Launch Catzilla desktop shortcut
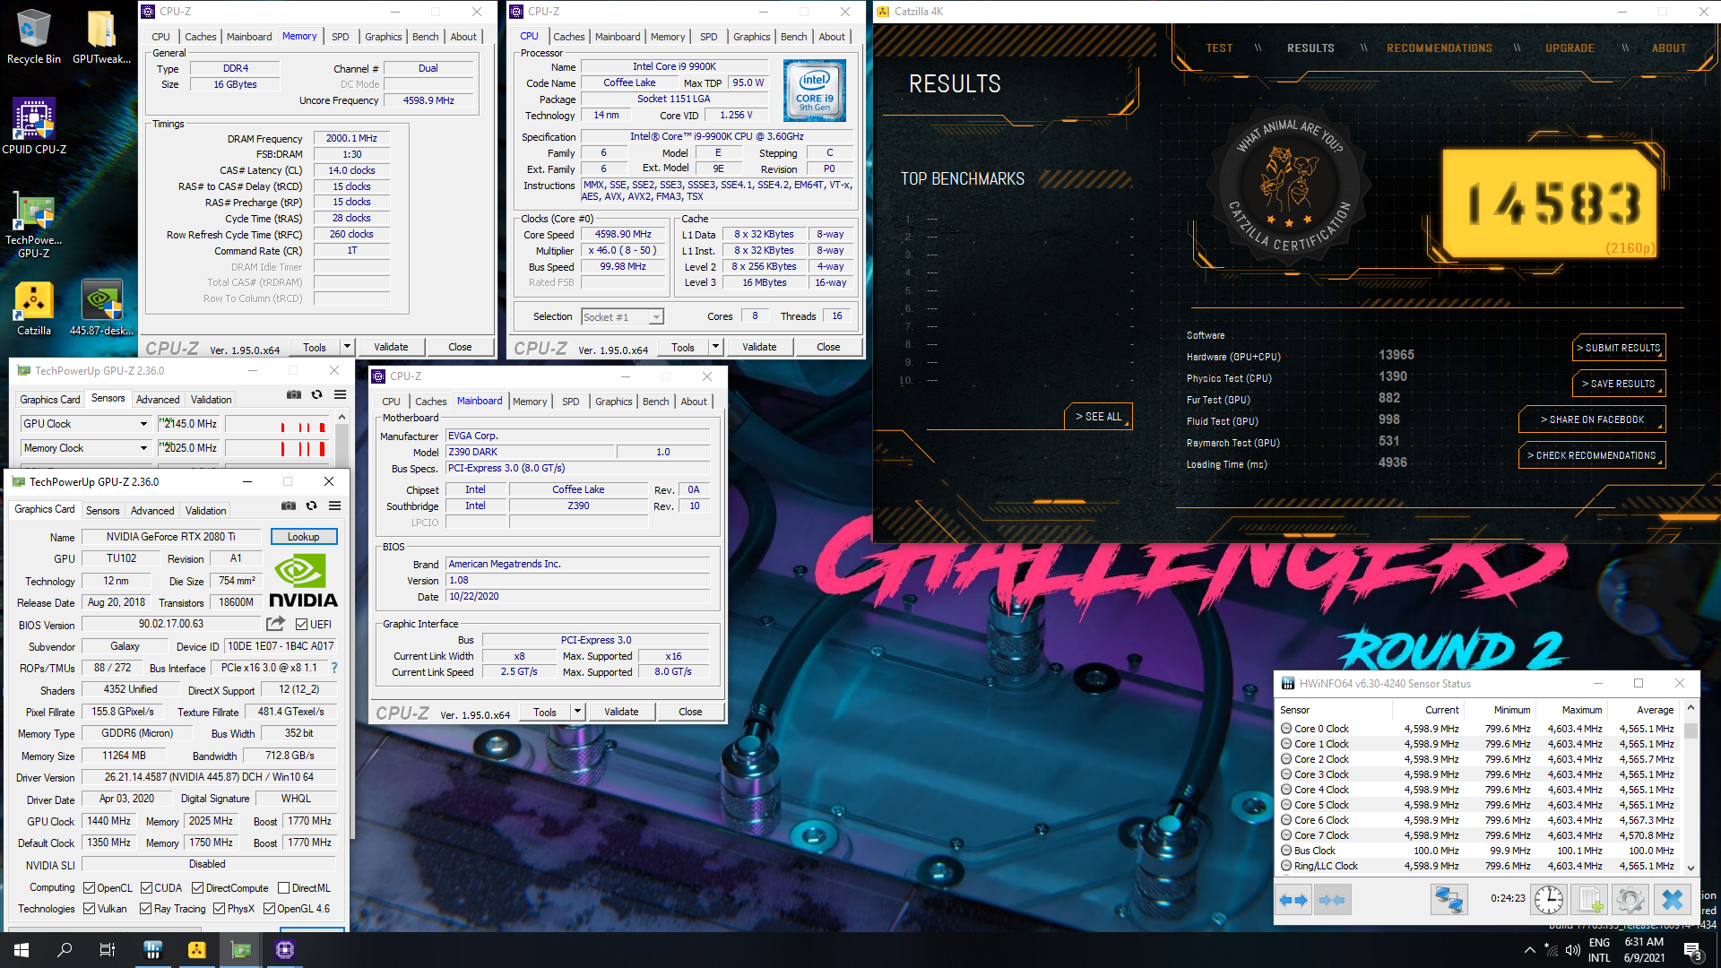This screenshot has width=1721, height=968. click(34, 309)
